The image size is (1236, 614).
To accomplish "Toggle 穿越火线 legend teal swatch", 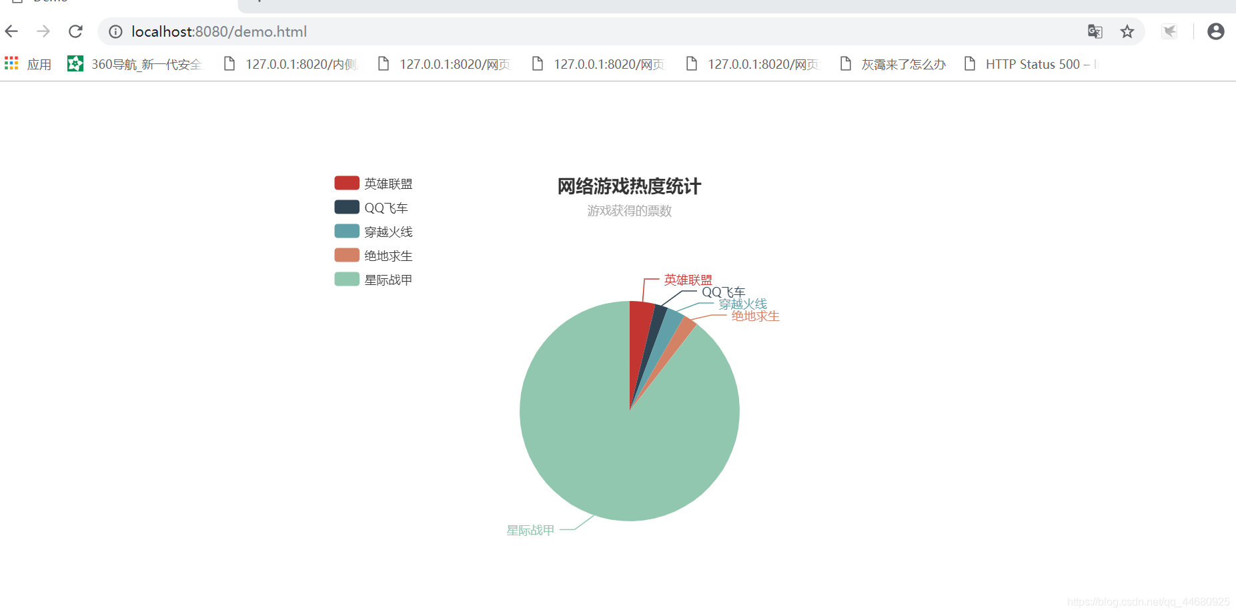I will 347,231.
